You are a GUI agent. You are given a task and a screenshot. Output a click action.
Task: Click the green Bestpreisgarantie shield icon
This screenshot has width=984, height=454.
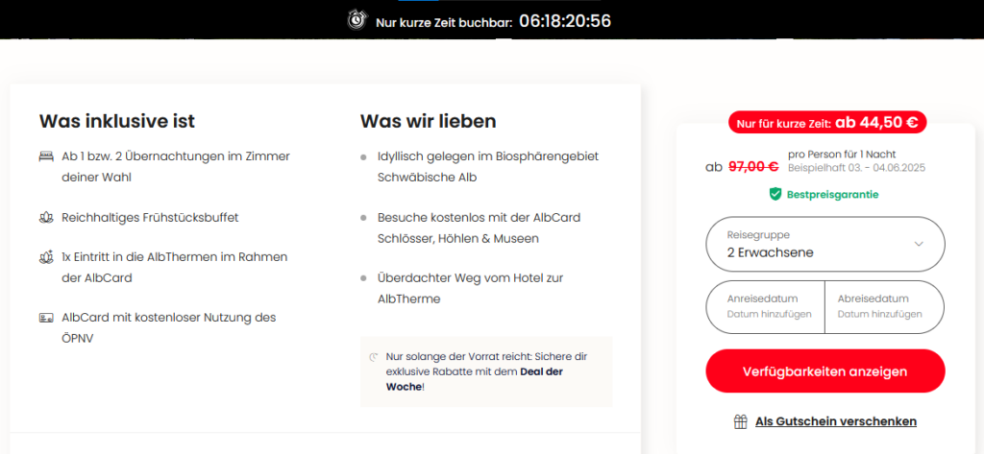point(775,195)
